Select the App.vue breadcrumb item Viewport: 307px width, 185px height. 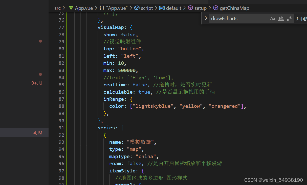(x=83, y=8)
